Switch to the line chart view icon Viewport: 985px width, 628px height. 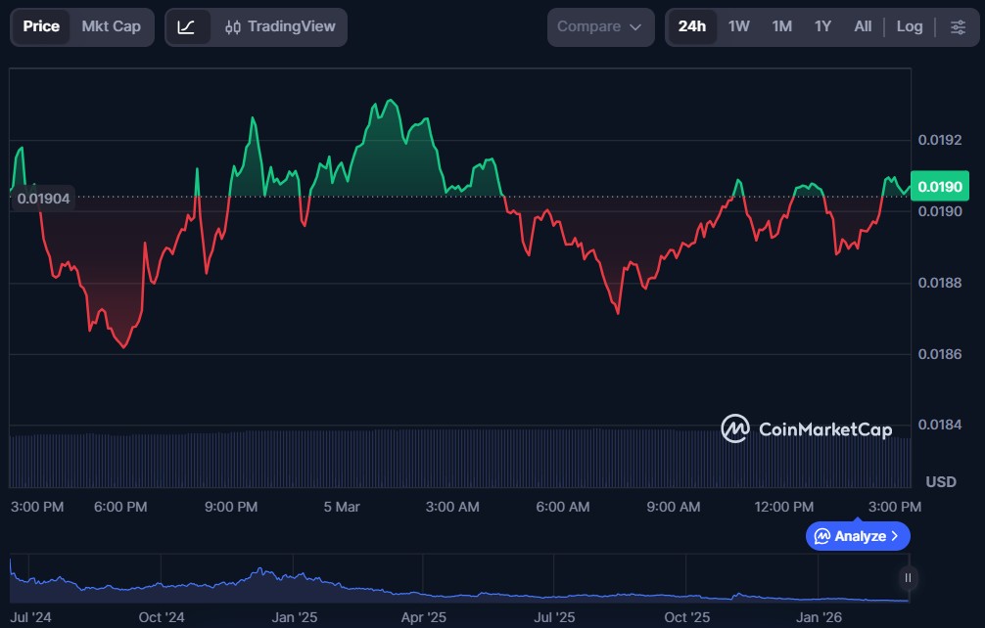point(186,27)
